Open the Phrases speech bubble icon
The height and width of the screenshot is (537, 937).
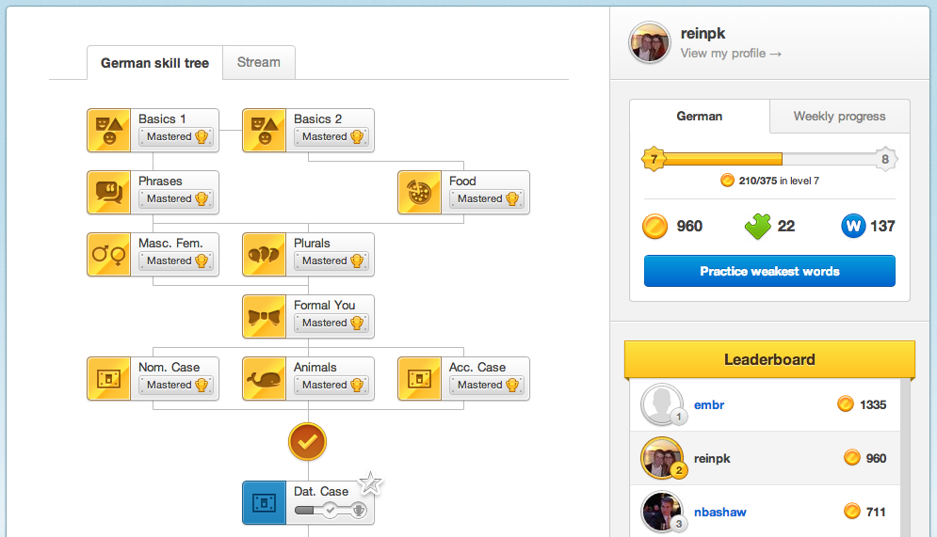click(108, 192)
